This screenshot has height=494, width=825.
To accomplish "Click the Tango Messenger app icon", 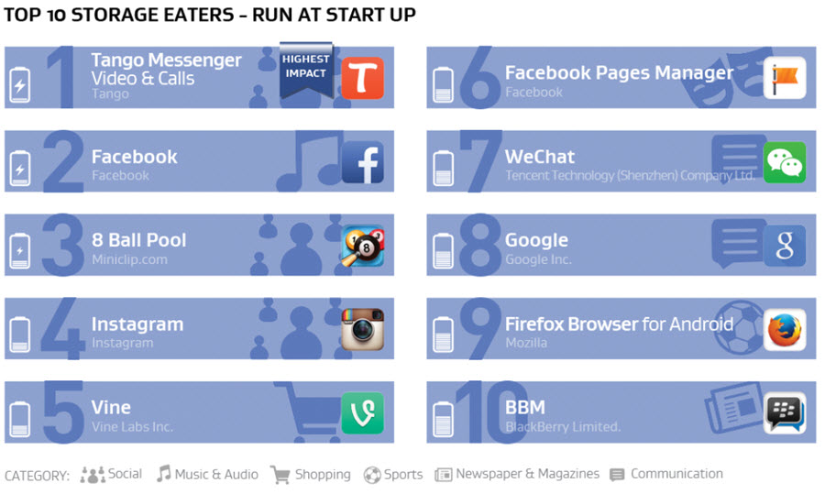I will (362, 78).
